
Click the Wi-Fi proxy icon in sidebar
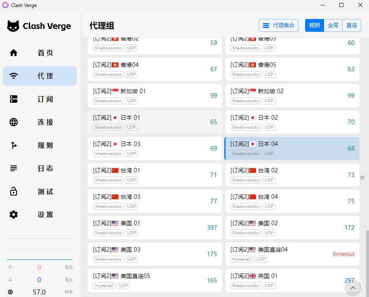click(x=14, y=76)
